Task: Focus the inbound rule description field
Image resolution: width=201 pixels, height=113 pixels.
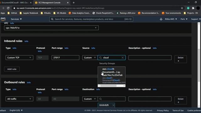Action: [150, 58]
